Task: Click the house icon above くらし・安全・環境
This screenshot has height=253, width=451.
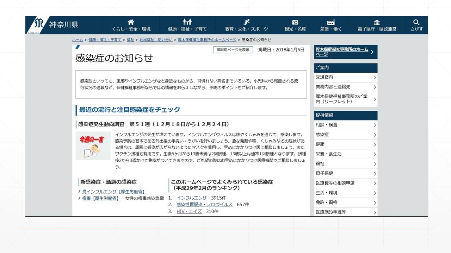Action: [131, 22]
